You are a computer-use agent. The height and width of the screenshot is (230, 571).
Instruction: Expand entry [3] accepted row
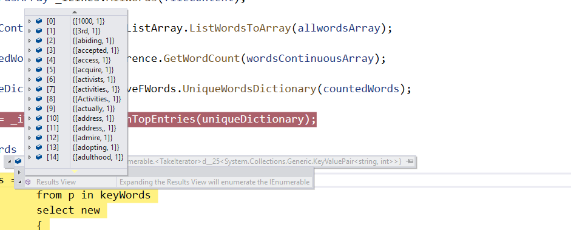pyautogui.click(x=30, y=50)
